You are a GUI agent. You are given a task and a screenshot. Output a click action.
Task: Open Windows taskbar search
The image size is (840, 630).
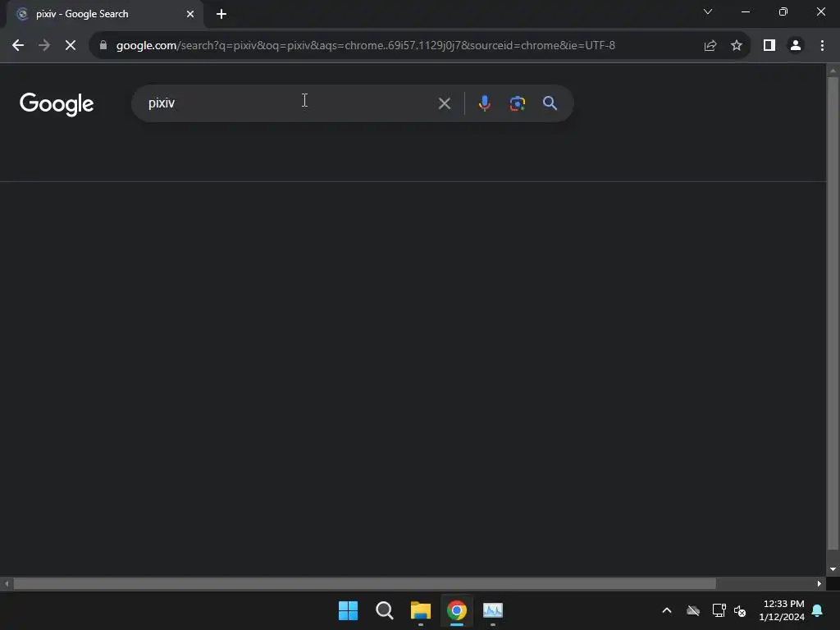click(x=385, y=610)
